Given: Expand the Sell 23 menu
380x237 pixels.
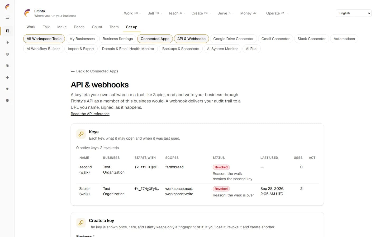Looking at the screenshot, I should (155, 13).
